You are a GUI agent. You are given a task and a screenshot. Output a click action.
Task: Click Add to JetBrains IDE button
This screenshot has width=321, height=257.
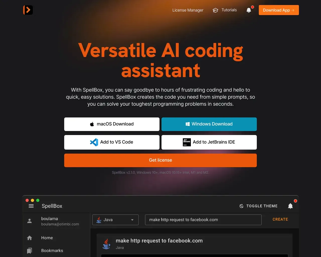click(x=209, y=142)
